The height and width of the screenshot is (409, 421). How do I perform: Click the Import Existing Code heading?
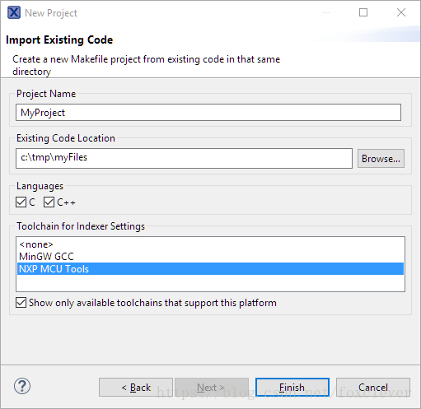coord(59,40)
